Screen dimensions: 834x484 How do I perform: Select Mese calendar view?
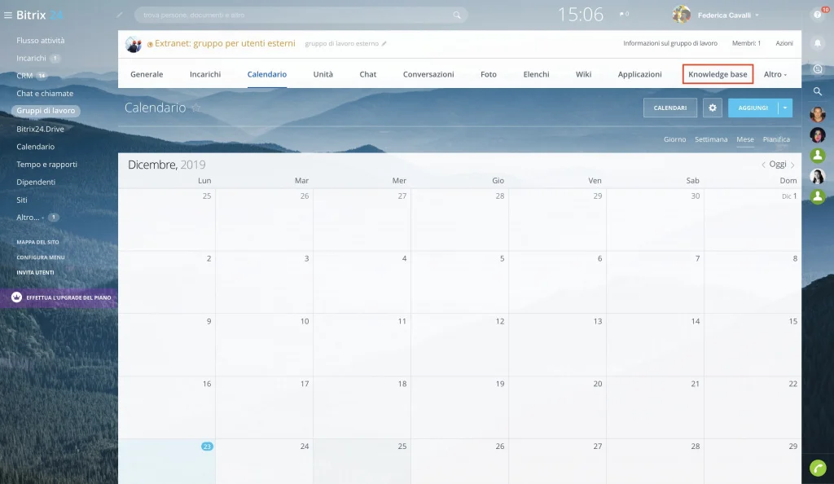pyautogui.click(x=744, y=139)
